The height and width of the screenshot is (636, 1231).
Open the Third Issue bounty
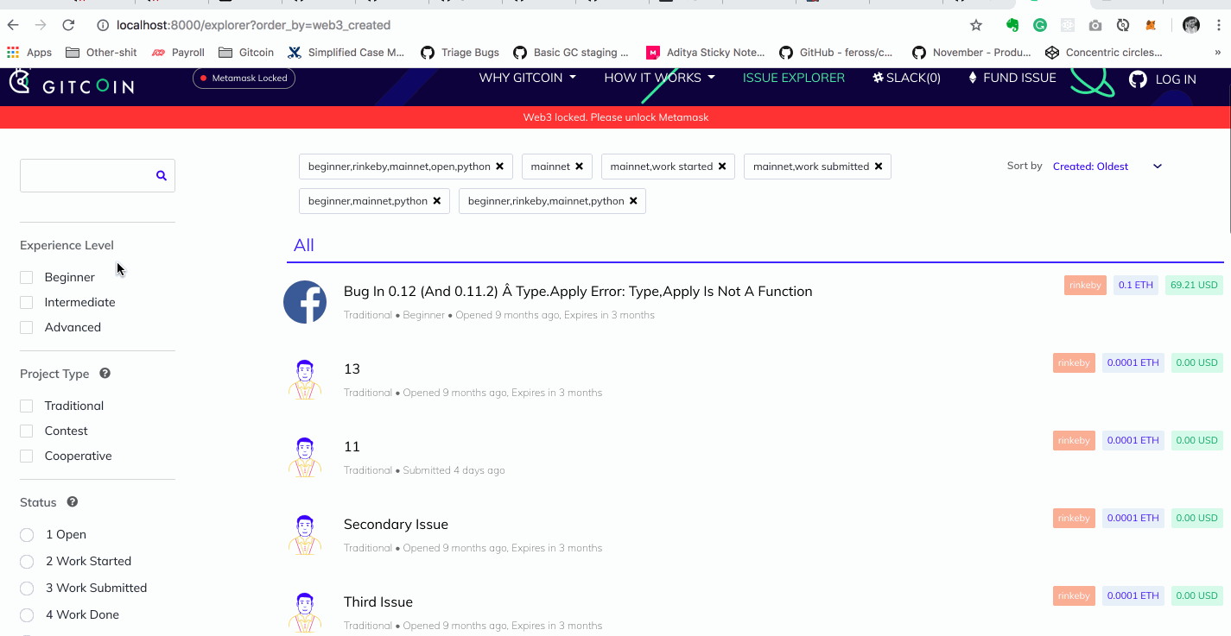[x=378, y=601]
